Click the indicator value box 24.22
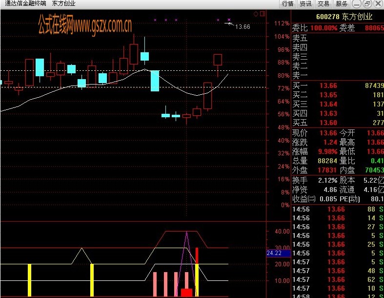Viewport: 384px width, 298px height. [278, 253]
